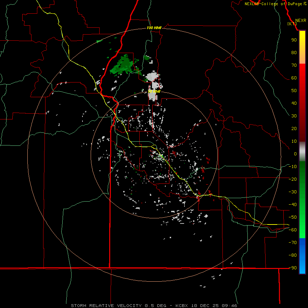Click the -20 value on the velocity scale
The image size is (308, 308).
click(293, 179)
